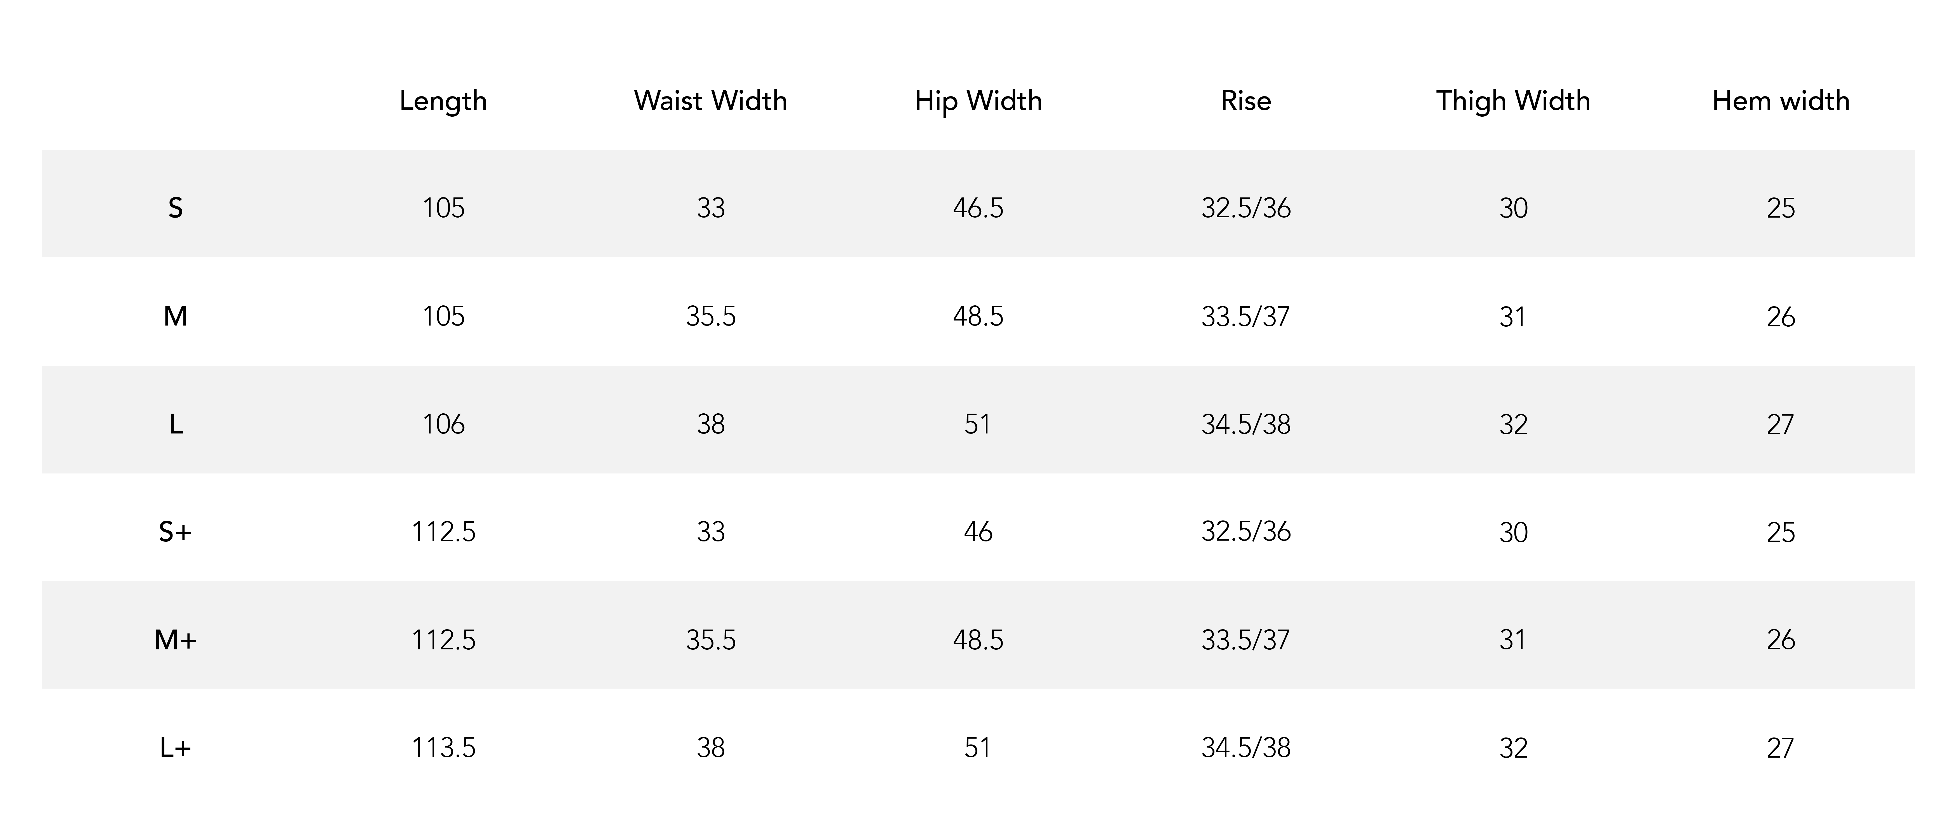Select the 106 length value for L

click(443, 423)
